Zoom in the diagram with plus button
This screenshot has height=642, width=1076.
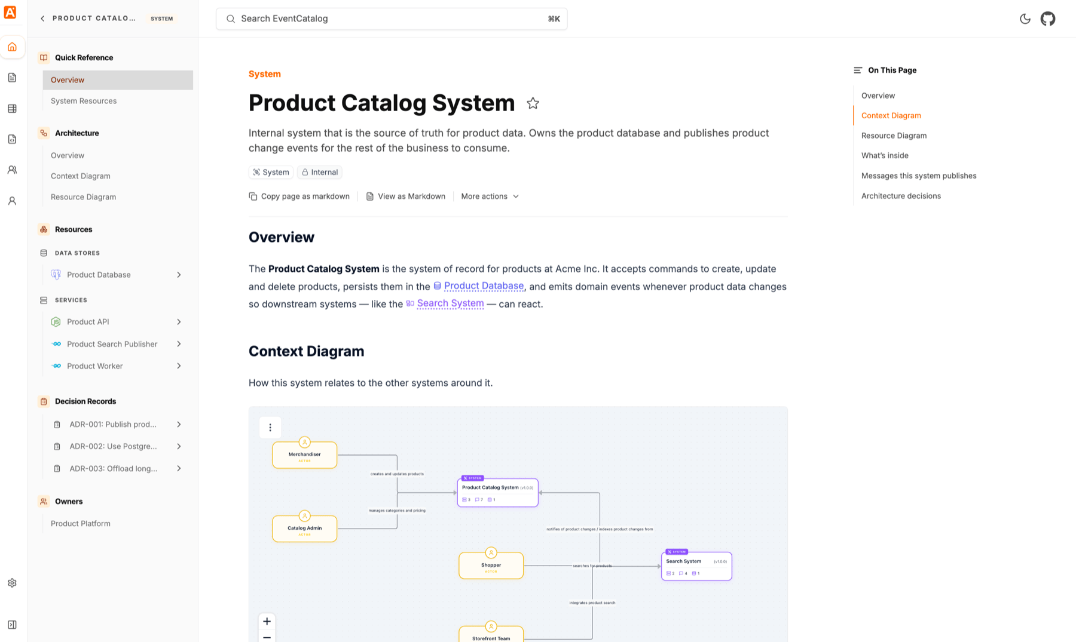point(267,621)
